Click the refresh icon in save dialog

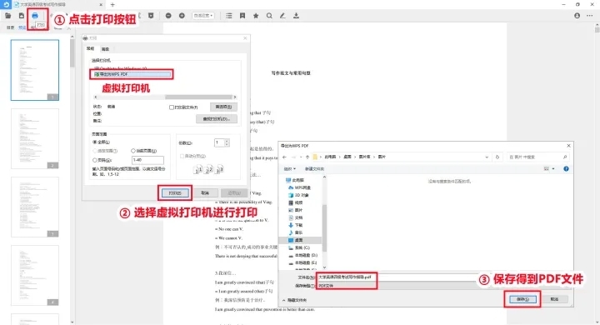(497, 157)
